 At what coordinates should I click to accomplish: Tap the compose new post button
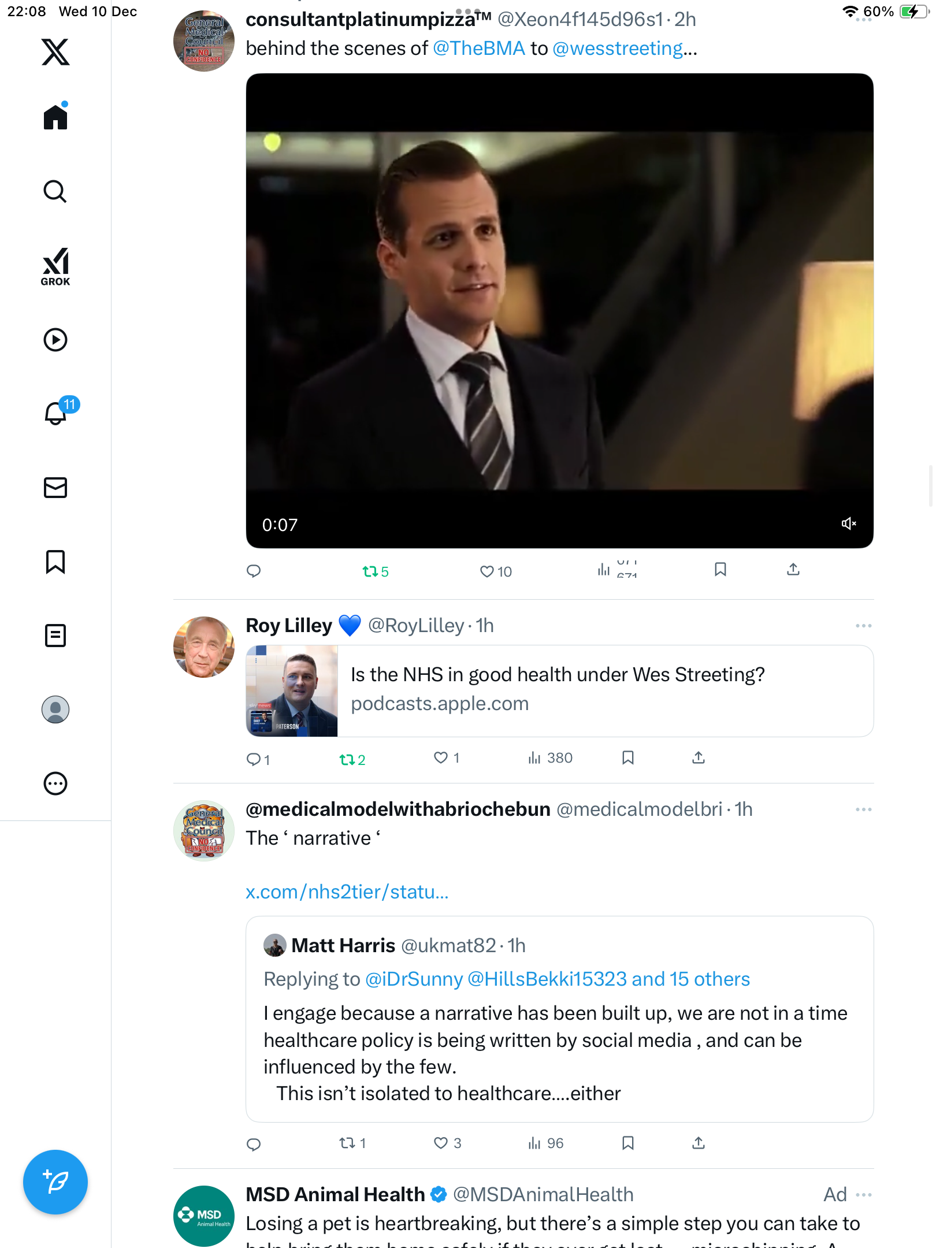(55, 1182)
